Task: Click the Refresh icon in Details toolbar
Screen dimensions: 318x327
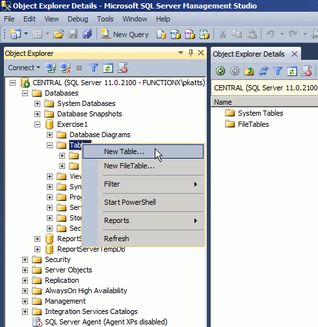Action: 292,71
